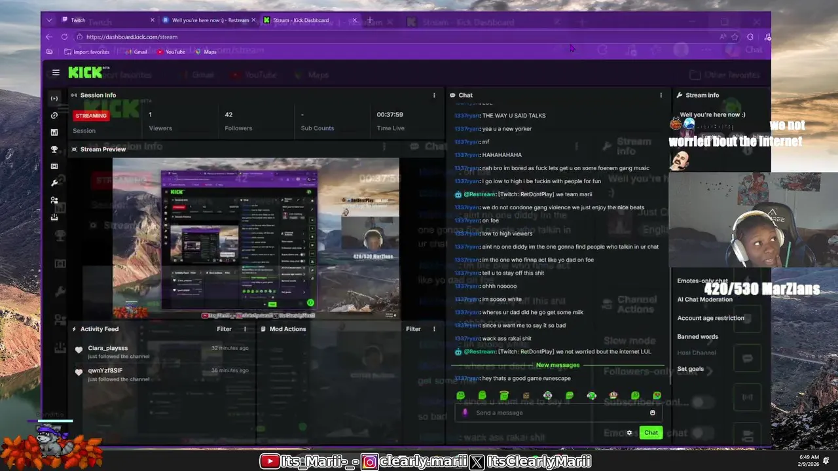Click the 42 Followers count
The width and height of the screenshot is (838, 471).
(x=228, y=114)
